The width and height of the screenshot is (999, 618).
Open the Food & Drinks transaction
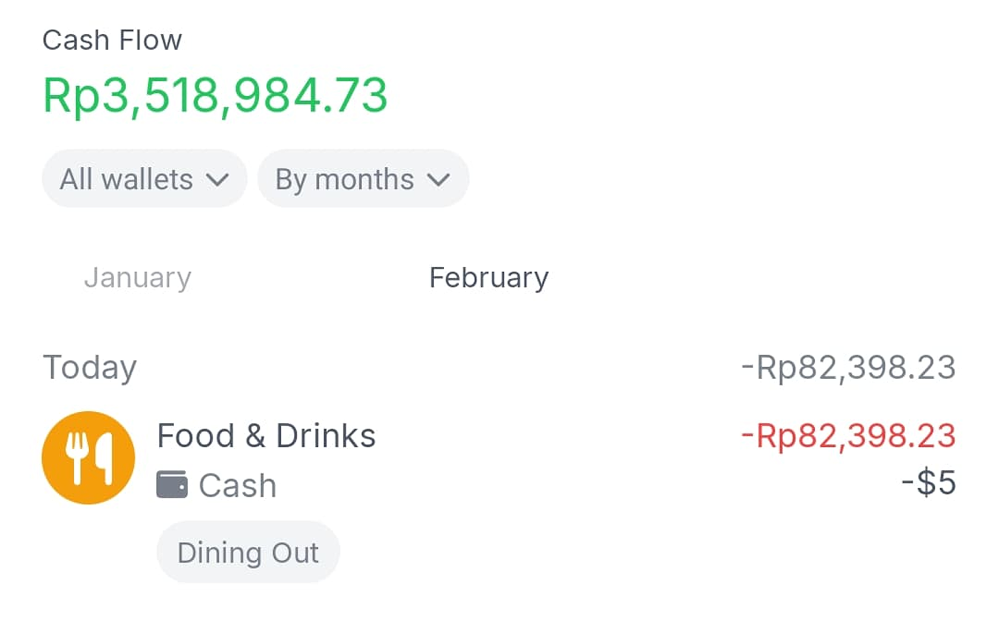[499, 458]
